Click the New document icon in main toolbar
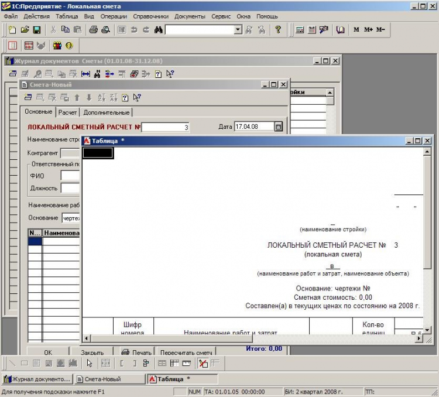 [x=12, y=30]
